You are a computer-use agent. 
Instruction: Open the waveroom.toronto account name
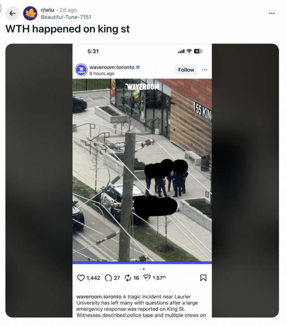tap(112, 67)
